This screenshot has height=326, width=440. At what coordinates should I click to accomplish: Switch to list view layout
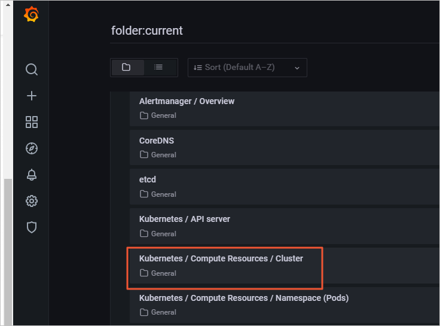click(158, 67)
